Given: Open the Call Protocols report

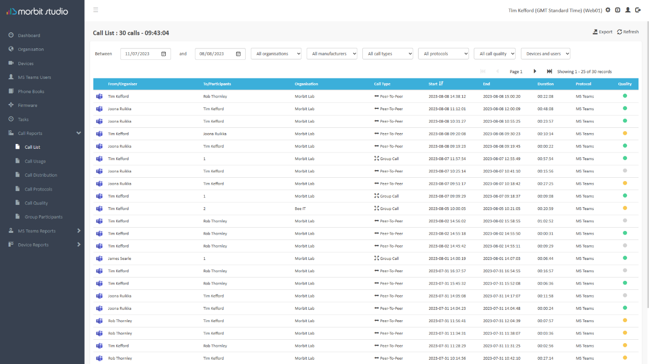Looking at the screenshot, I should coord(39,189).
